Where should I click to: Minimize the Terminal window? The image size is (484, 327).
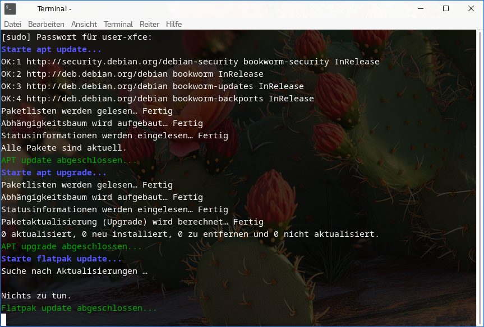pos(421,8)
